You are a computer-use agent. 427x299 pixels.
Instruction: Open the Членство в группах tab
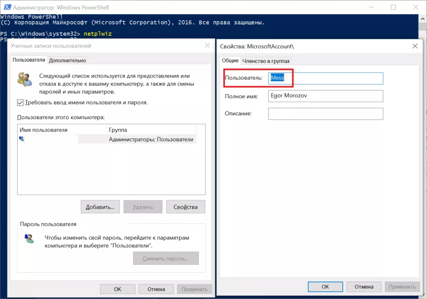pyautogui.click(x=266, y=61)
